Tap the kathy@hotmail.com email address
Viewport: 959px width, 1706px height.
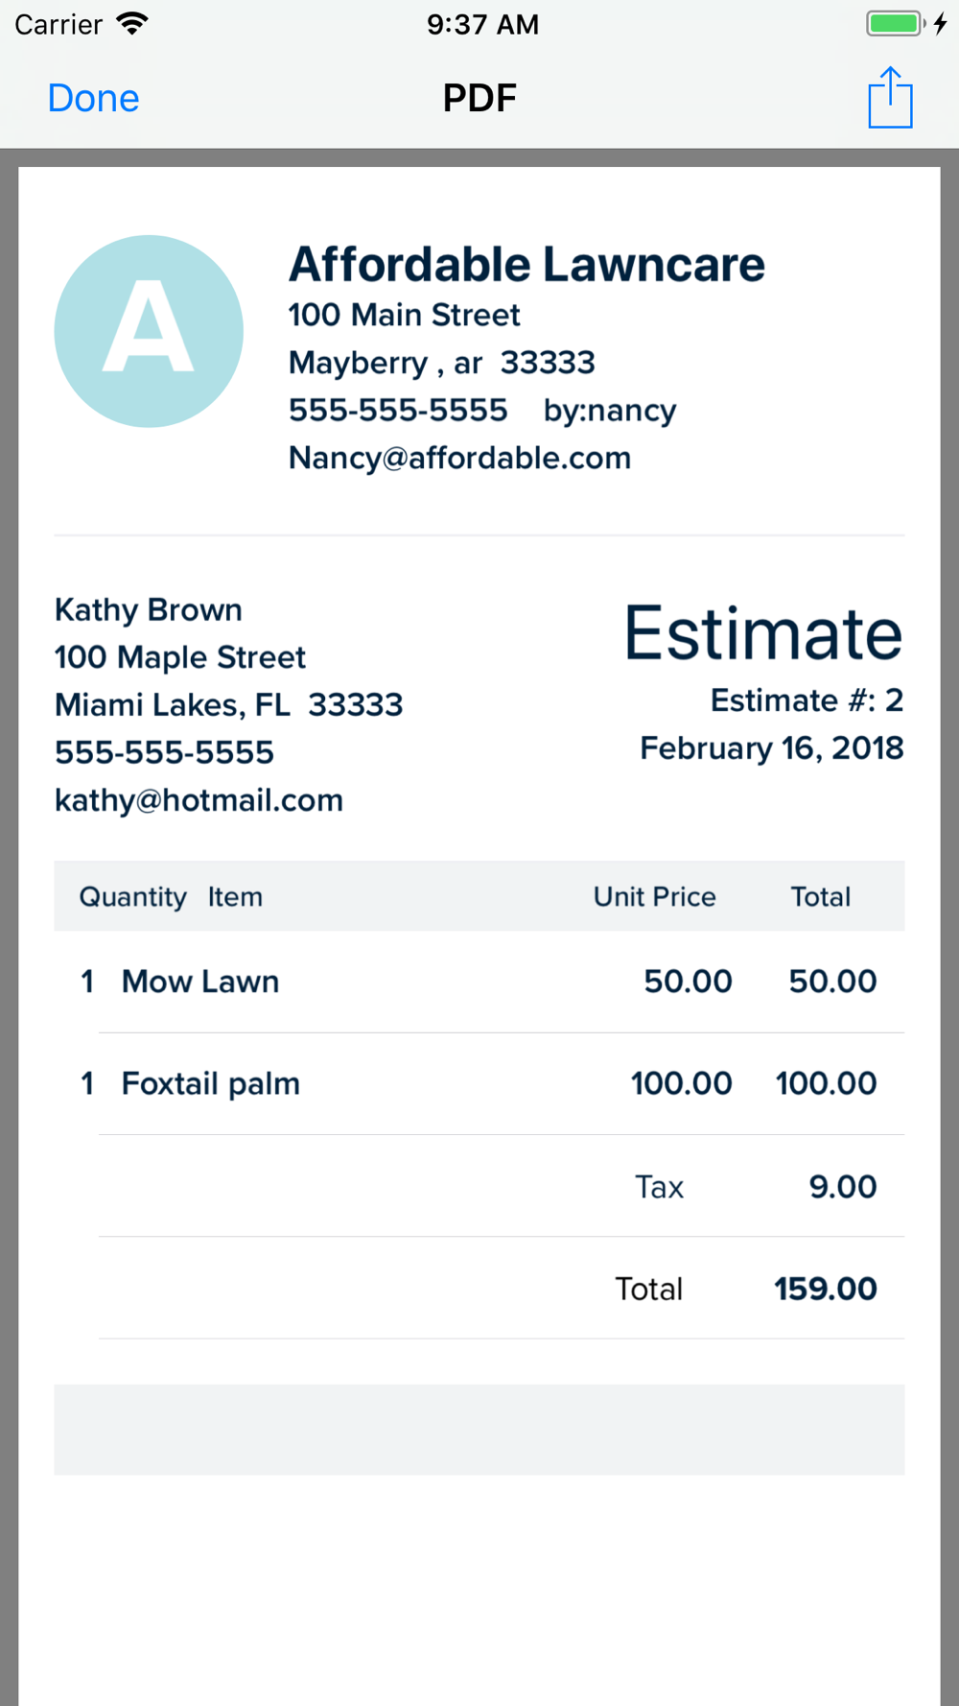click(x=199, y=800)
